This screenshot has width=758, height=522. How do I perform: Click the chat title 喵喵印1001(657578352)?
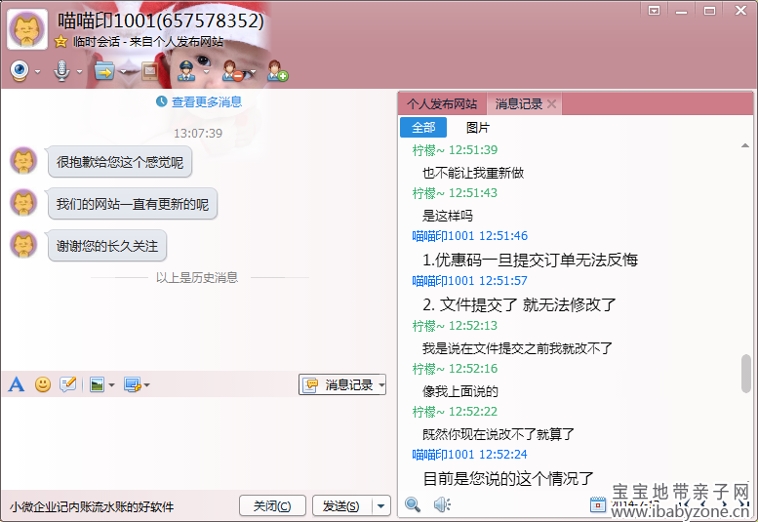tap(161, 20)
